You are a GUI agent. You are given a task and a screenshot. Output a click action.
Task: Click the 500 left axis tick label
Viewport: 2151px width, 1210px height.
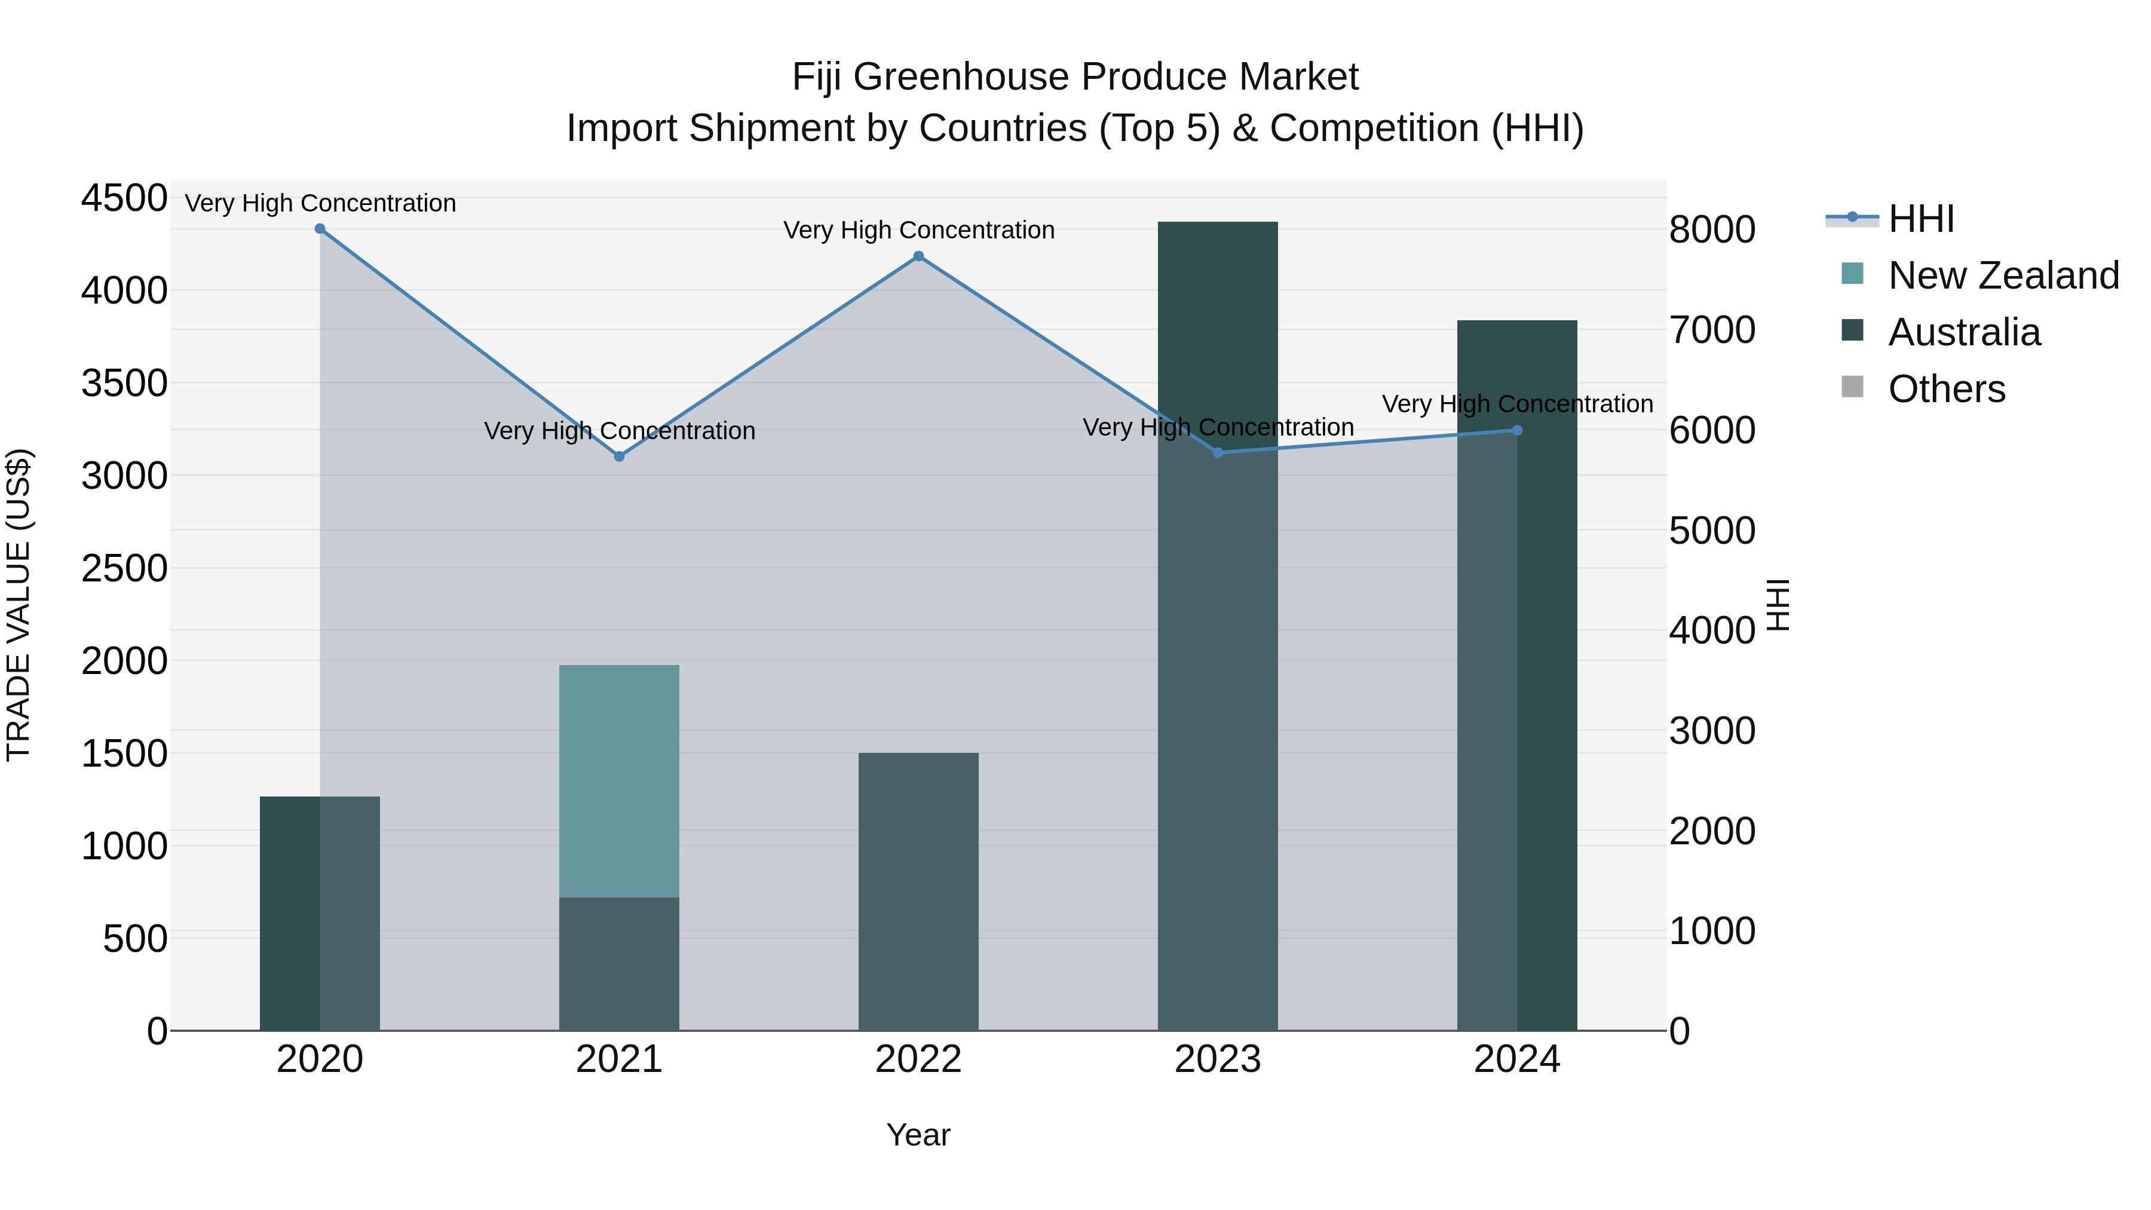(135, 939)
